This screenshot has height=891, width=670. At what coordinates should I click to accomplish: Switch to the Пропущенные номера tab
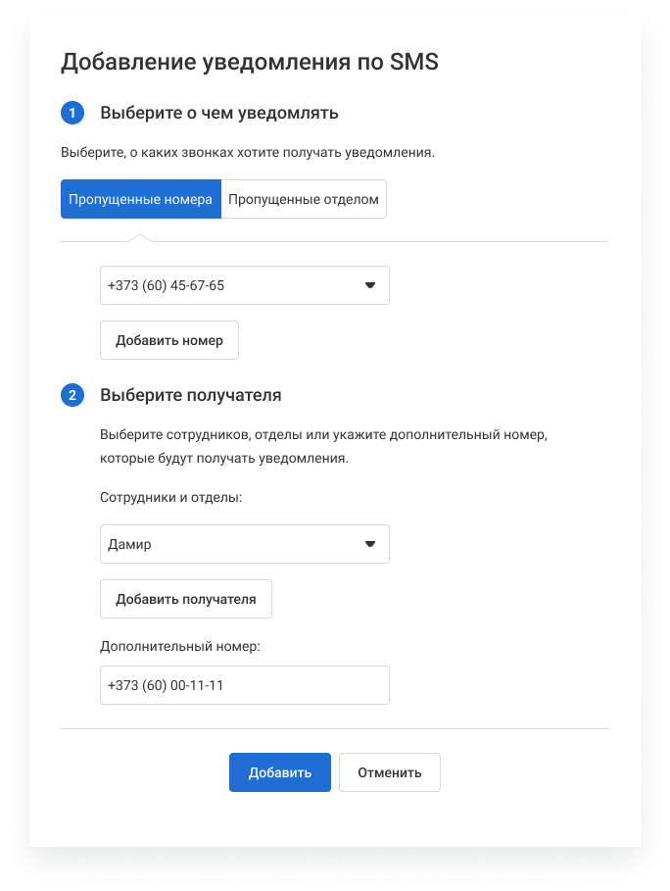[140, 199]
